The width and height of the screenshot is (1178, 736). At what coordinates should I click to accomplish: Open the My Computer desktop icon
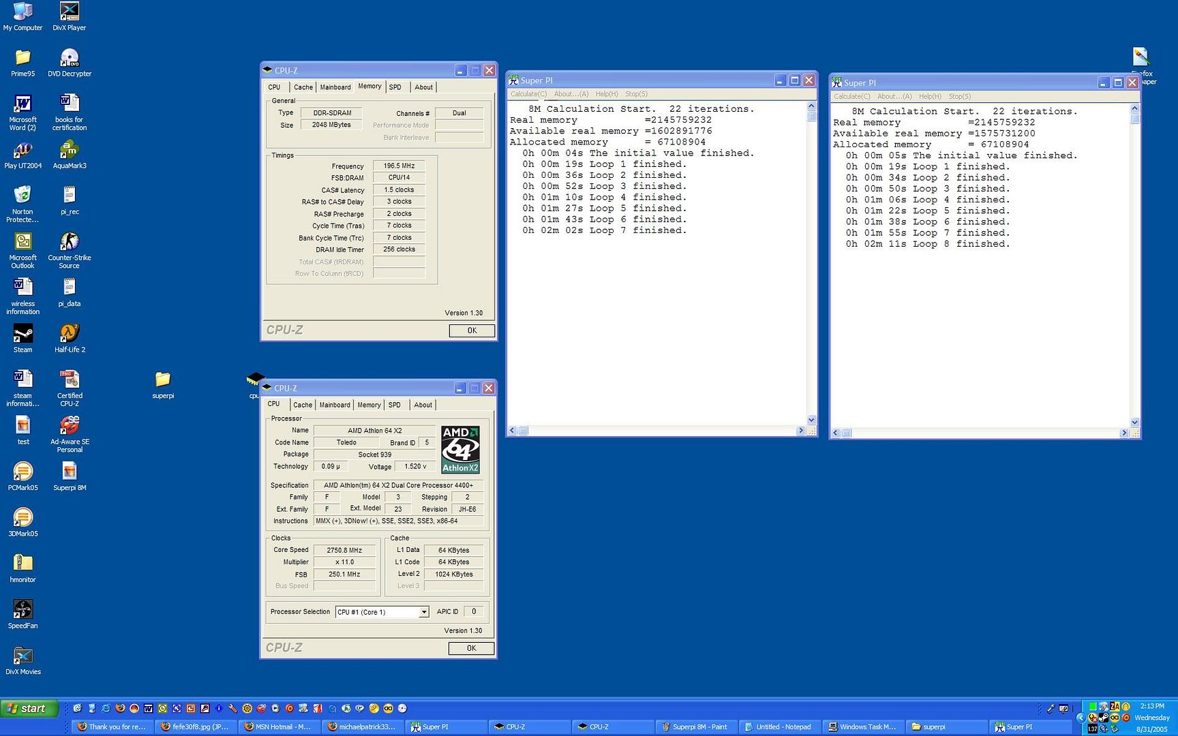pos(22,17)
